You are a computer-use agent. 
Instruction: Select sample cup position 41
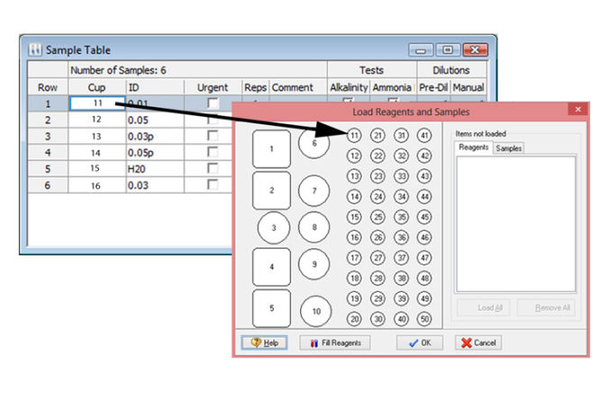point(424,135)
